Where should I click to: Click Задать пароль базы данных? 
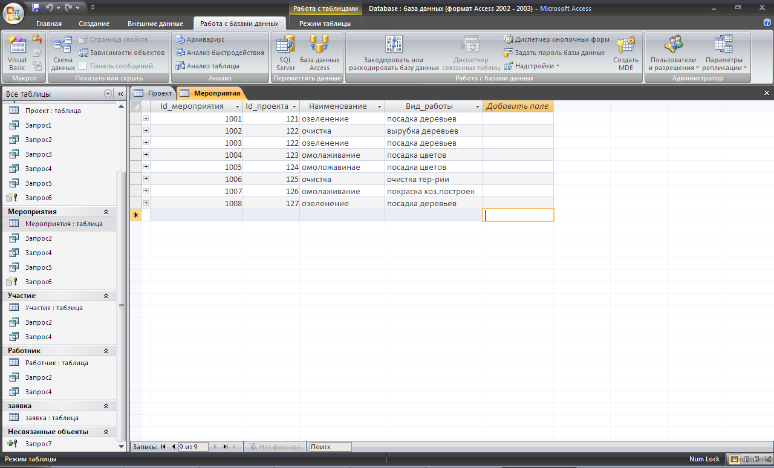tap(554, 53)
